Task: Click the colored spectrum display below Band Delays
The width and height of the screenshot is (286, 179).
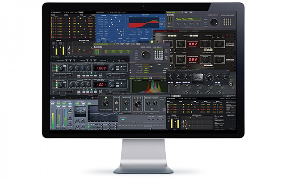Action: pos(150,86)
